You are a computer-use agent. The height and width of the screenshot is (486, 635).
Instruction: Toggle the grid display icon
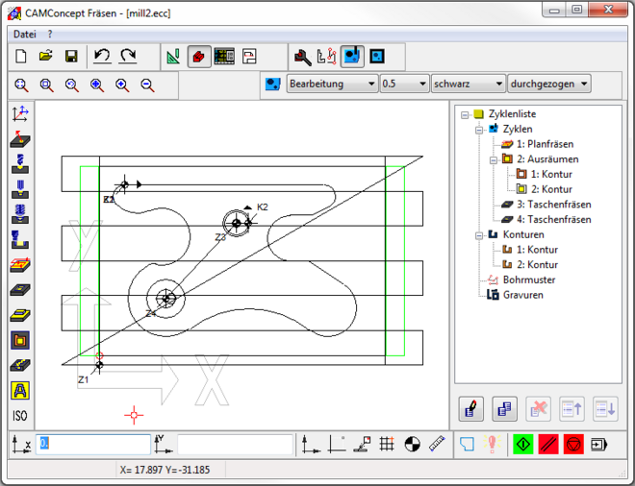coord(387,444)
